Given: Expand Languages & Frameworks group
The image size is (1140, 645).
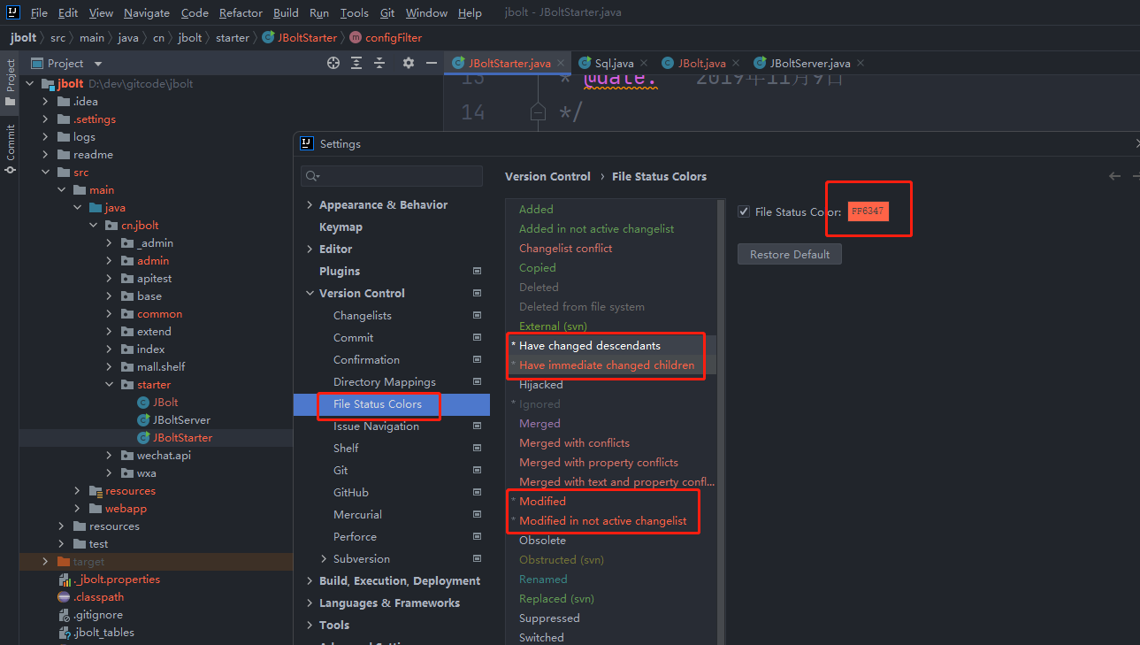Looking at the screenshot, I should 310,603.
